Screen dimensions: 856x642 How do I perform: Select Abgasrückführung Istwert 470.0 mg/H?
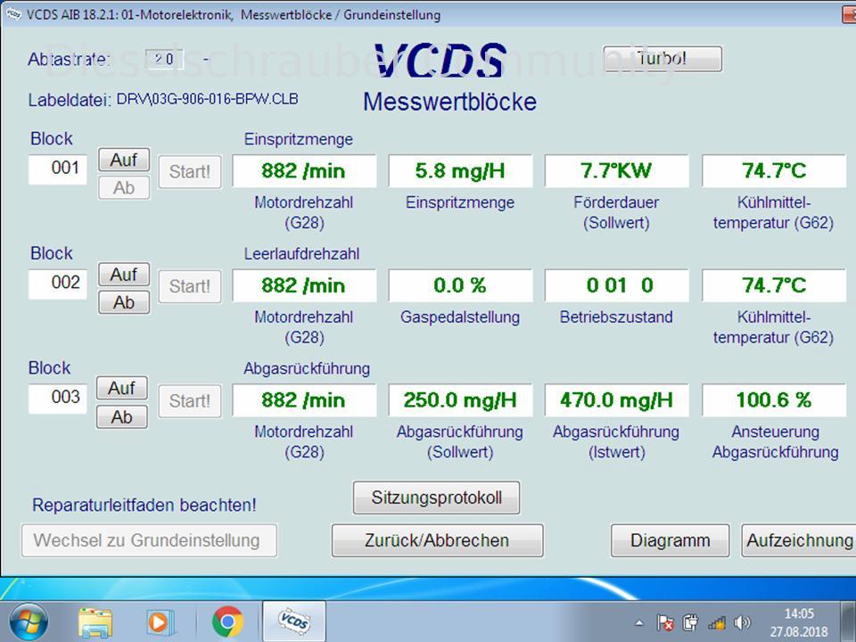click(616, 400)
